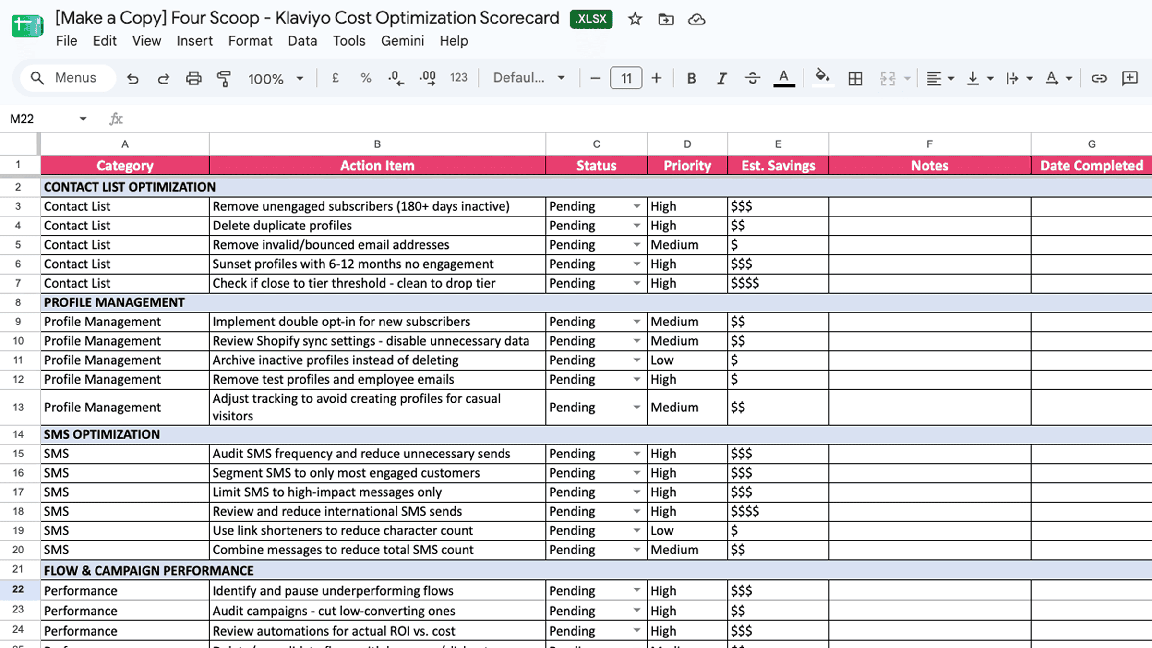The width and height of the screenshot is (1152, 648).
Task: Open the font family Default dropdown
Action: point(529,78)
